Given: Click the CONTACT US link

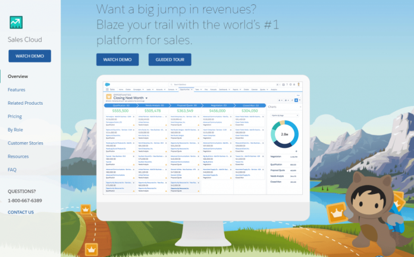Looking at the screenshot, I should click(21, 212).
